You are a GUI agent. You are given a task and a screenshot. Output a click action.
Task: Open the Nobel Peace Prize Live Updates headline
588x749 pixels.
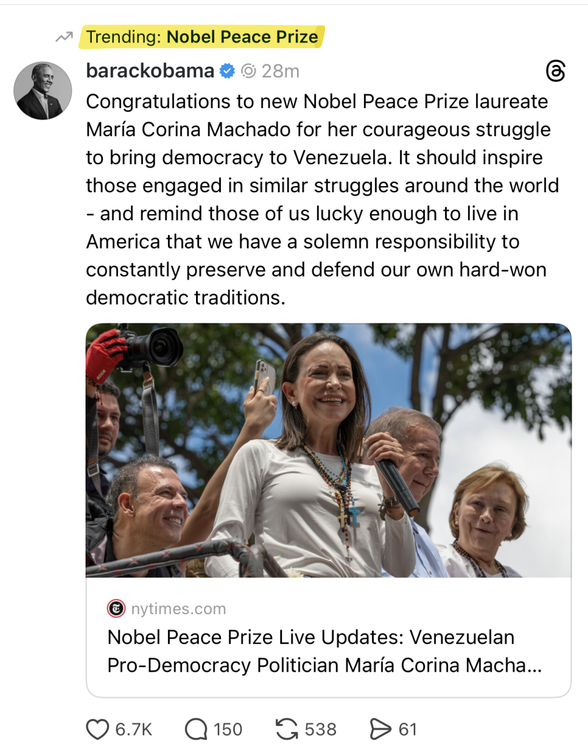[323, 651]
